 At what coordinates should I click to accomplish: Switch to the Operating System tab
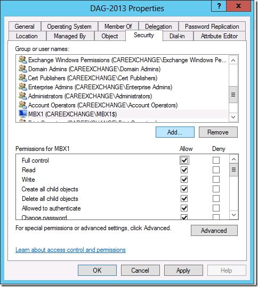[69, 27]
